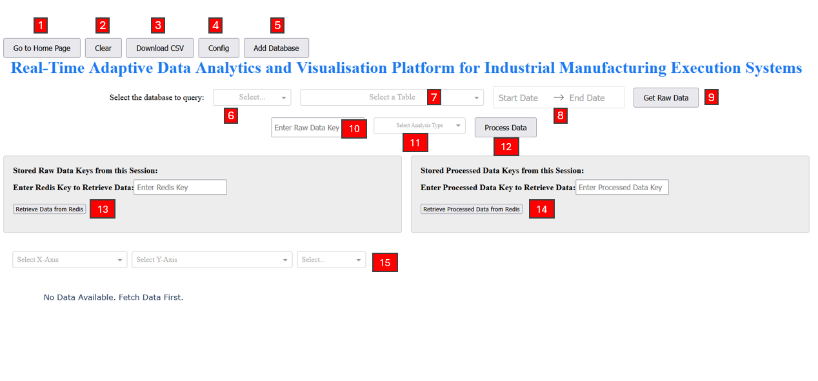Expand the "Select Analysis Type" dropdown

click(x=419, y=125)
